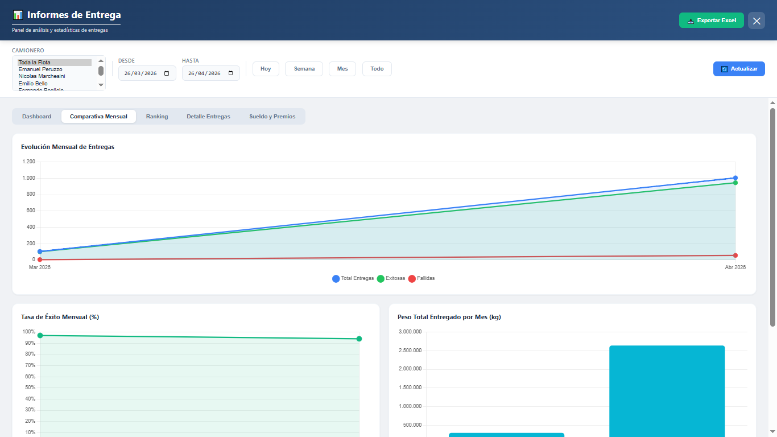Select Emanuel Peruzzo in the camionero list
Screen dimensions: 777x437
(x=41, y=69)
